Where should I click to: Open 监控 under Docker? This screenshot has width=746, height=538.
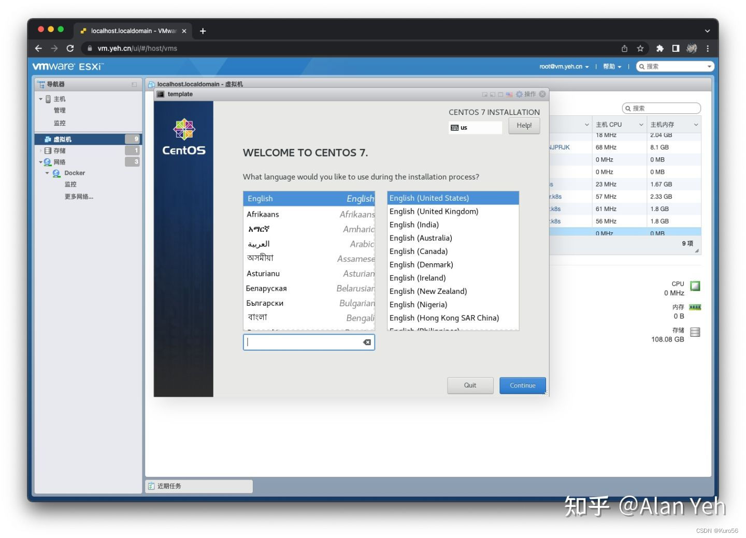70,184
